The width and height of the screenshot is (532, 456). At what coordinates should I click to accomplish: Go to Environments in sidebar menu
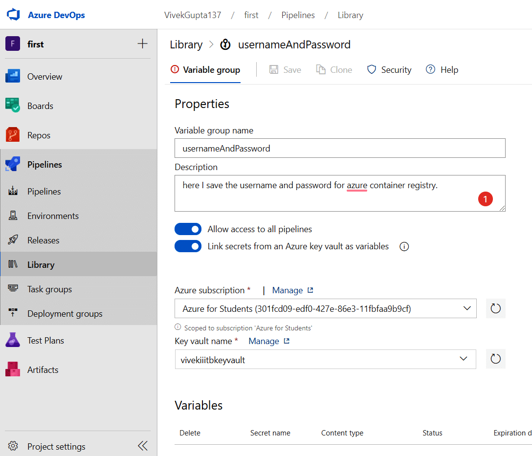[x=53, y=216]
